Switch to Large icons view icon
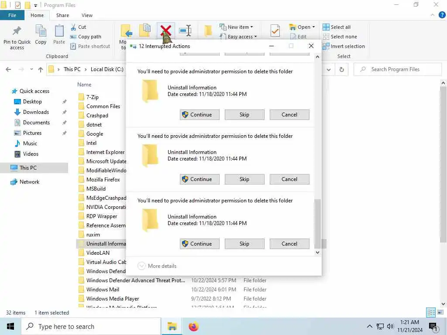 [x=440, y=313]
